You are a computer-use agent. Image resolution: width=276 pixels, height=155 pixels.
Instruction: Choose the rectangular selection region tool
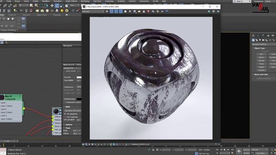pyautogui.click(x=41, y=6)
